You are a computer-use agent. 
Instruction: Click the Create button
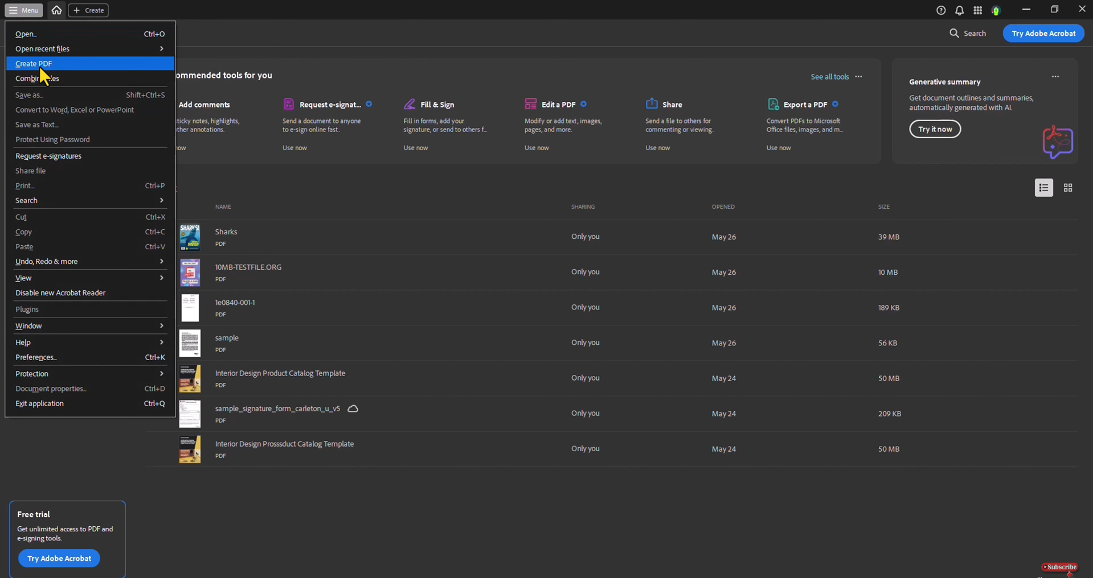[88, 10]
